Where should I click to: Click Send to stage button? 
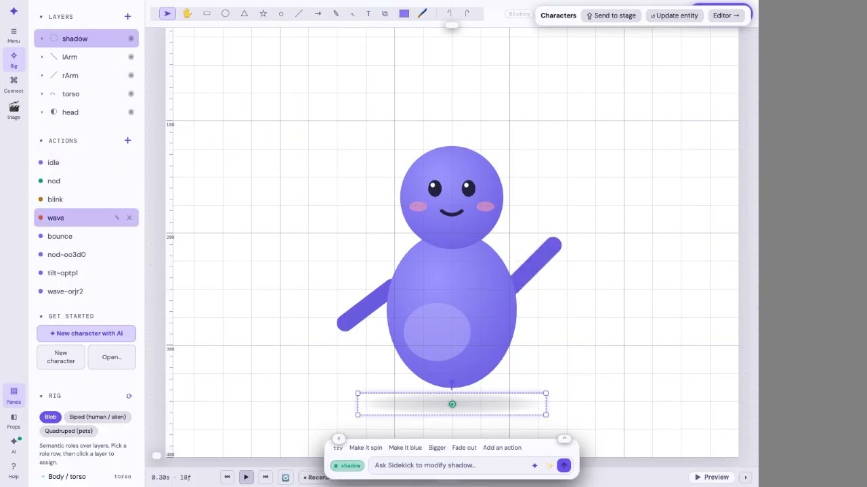click(x=612, y=16)
